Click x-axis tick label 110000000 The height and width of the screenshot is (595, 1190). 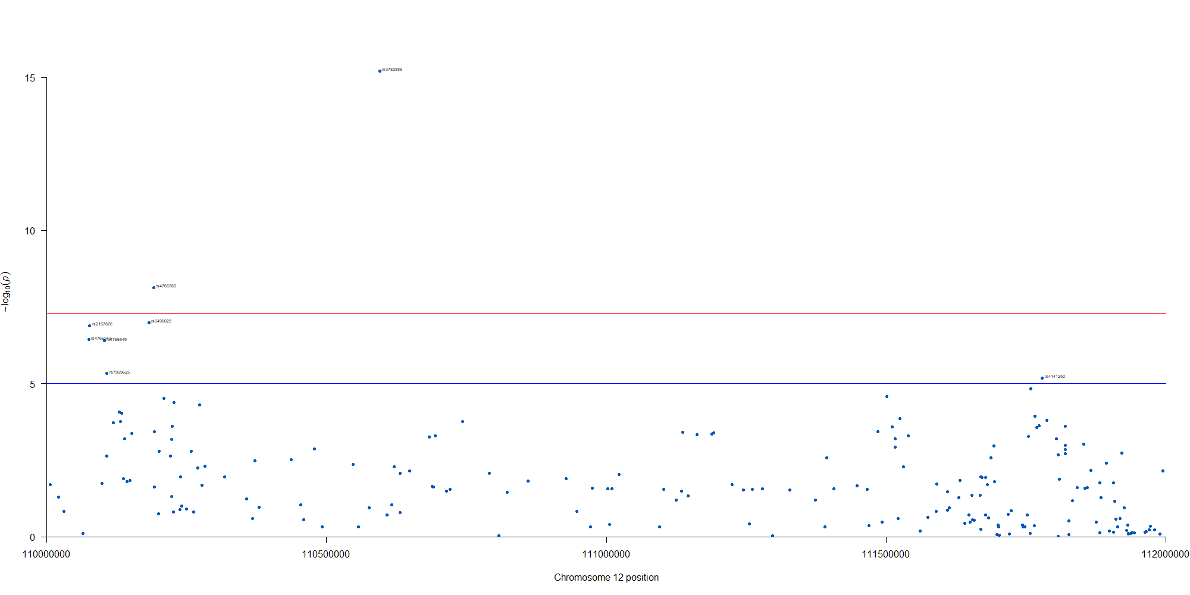coord(46,555)
